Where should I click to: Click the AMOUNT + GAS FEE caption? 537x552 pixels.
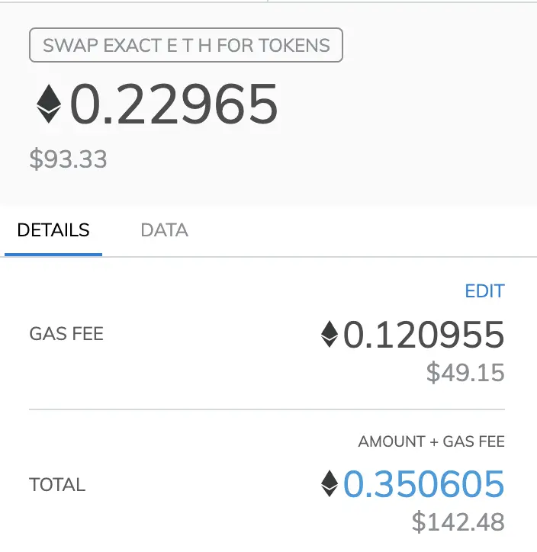point(432,441)
